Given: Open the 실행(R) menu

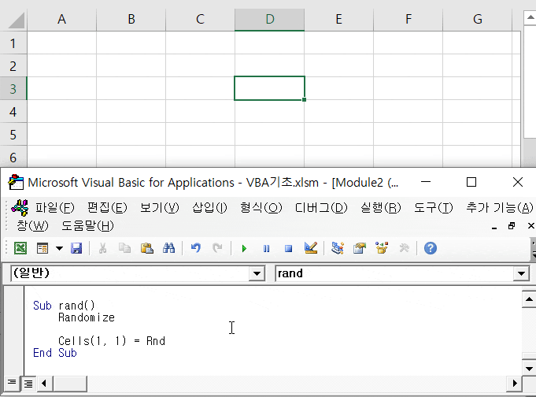Looking at the screenshot, I should 380,207.
